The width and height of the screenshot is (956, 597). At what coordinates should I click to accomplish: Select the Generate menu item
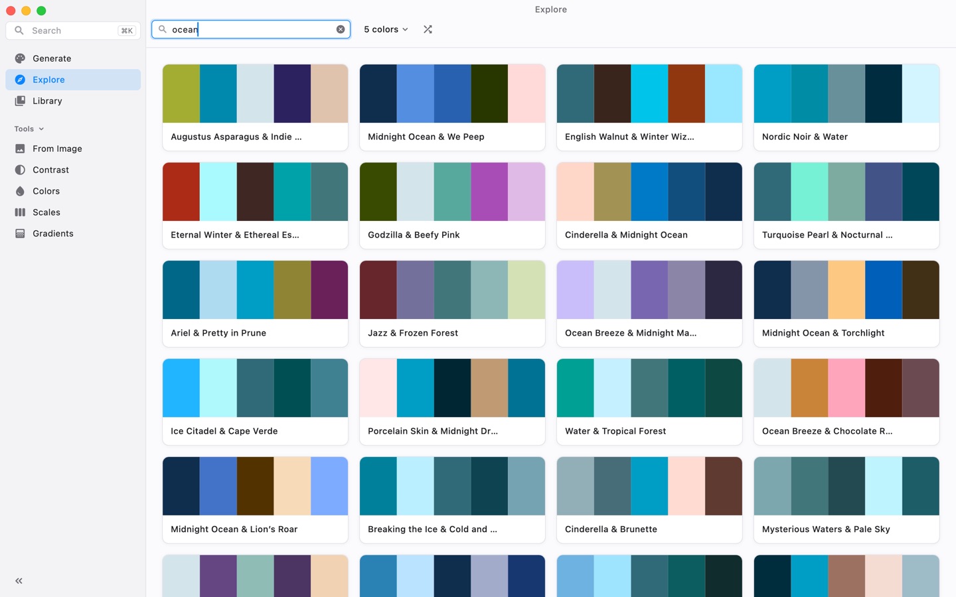[73, 58]
